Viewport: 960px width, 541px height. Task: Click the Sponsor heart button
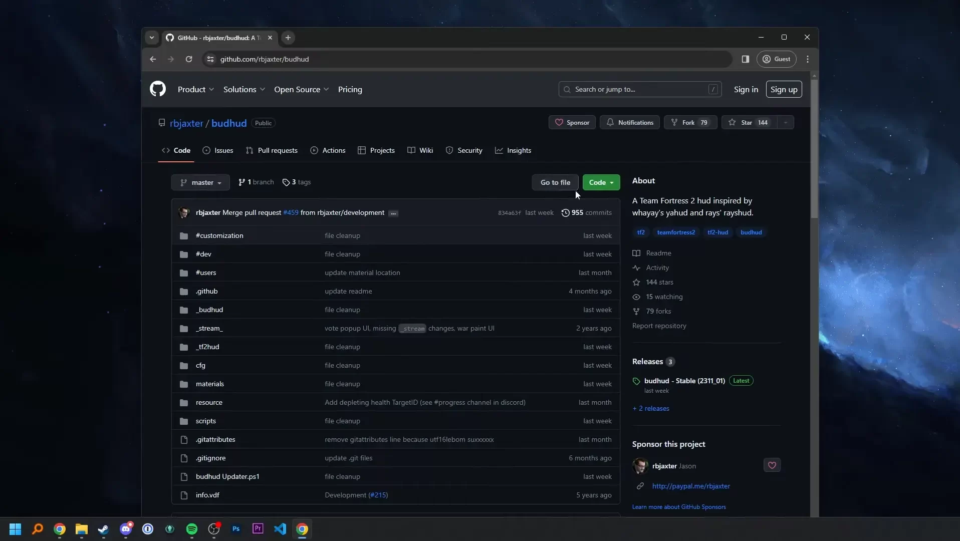[x=572, y=123]
